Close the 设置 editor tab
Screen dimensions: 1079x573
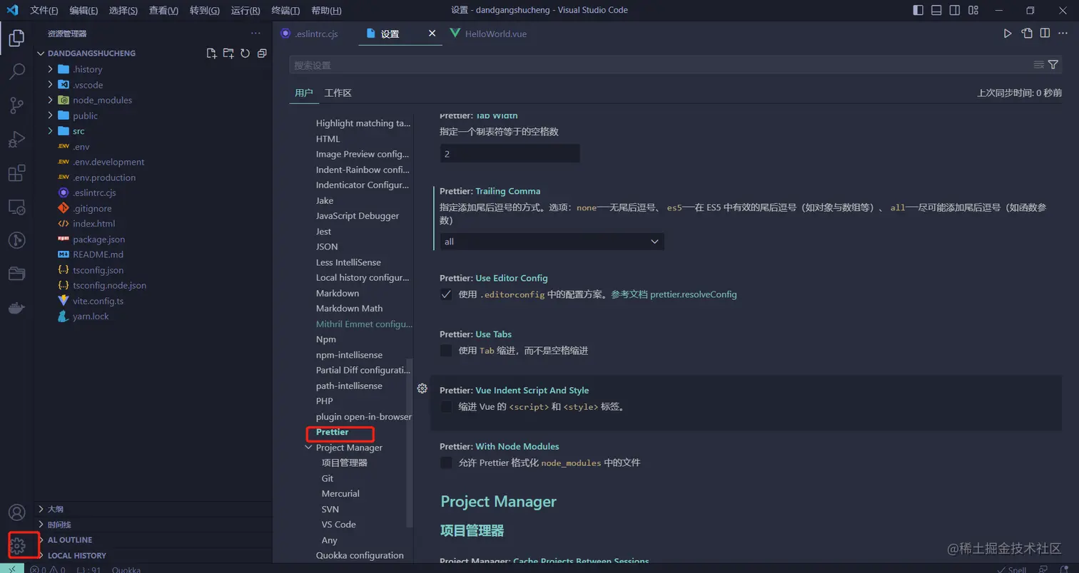[x=432, y=33]
